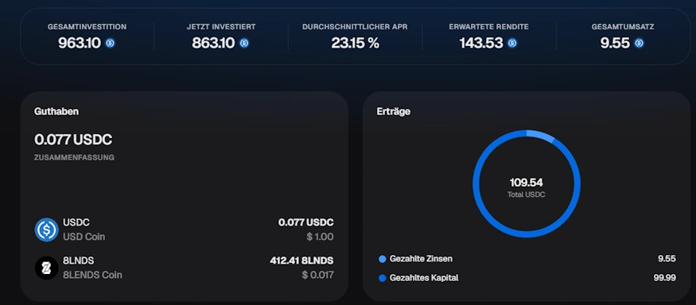Open the USDC asset row
The image size is (696, 305).
[x=185, y=230]
